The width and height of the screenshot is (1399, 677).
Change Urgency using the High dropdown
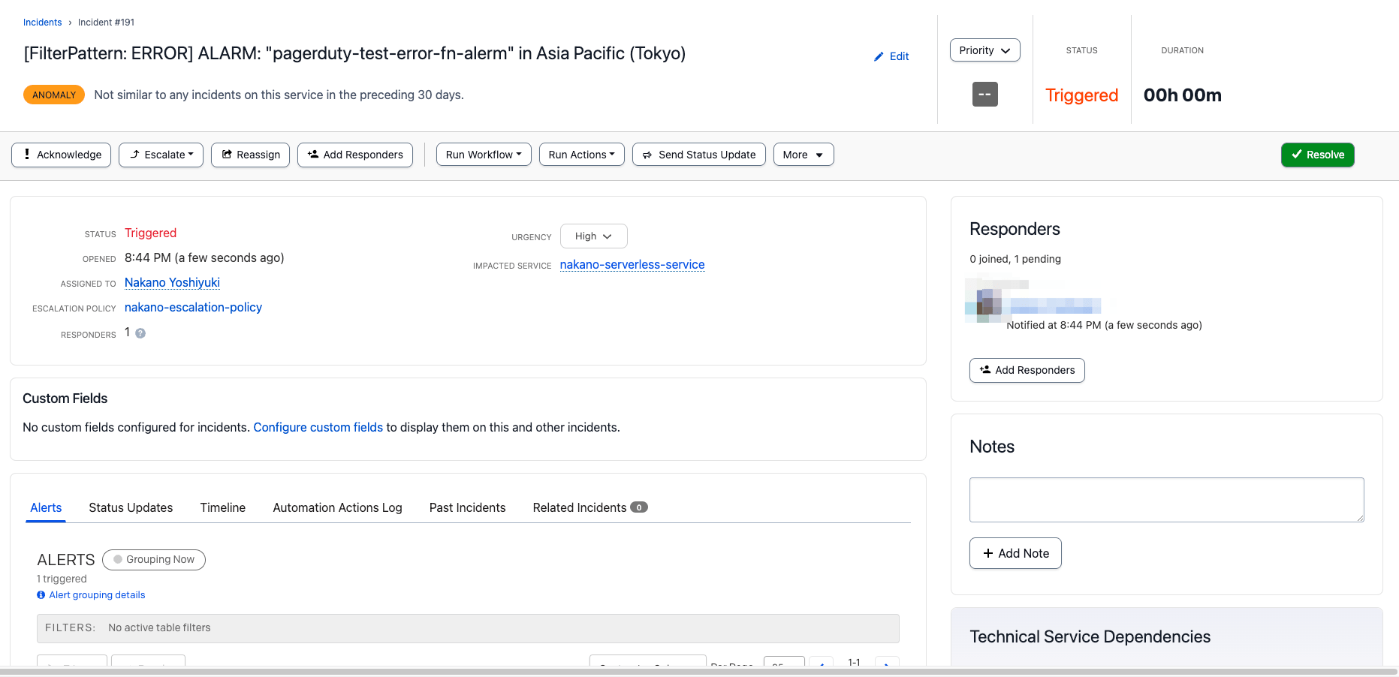[x=593, y=236]
